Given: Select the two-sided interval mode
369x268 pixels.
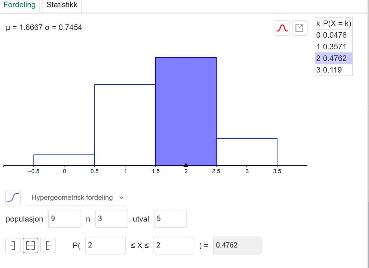Looking at the screenshot, I should pyautogui.click(x=30, y=245).
